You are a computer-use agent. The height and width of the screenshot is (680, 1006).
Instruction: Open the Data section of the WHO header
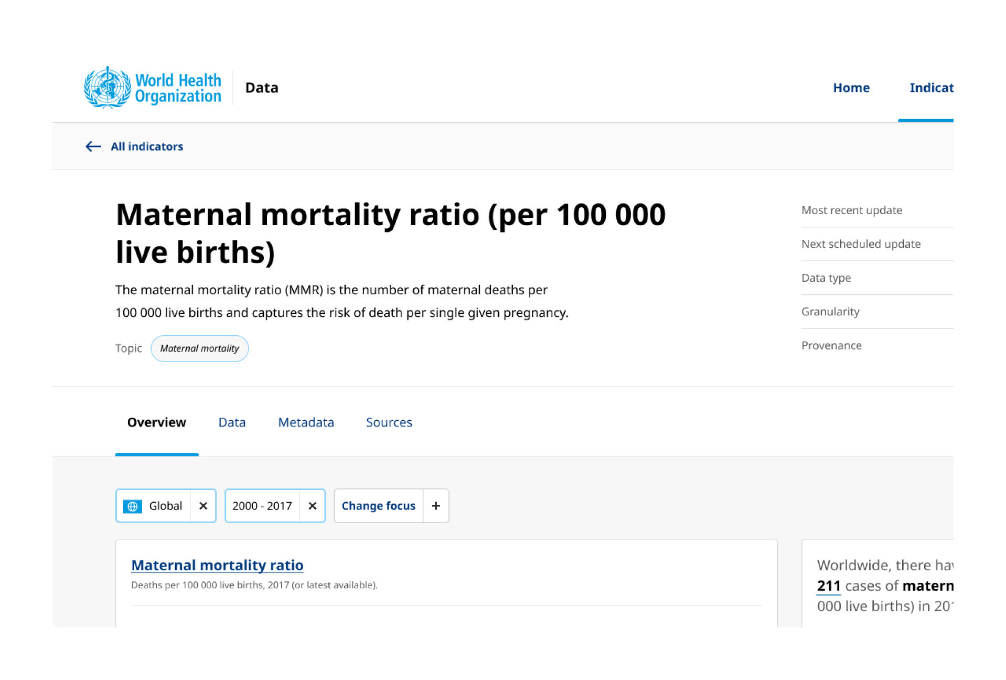click(262, 88)
